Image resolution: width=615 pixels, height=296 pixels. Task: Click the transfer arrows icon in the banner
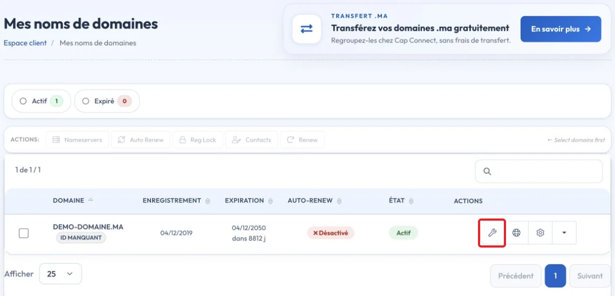click(x=306, y=29)
